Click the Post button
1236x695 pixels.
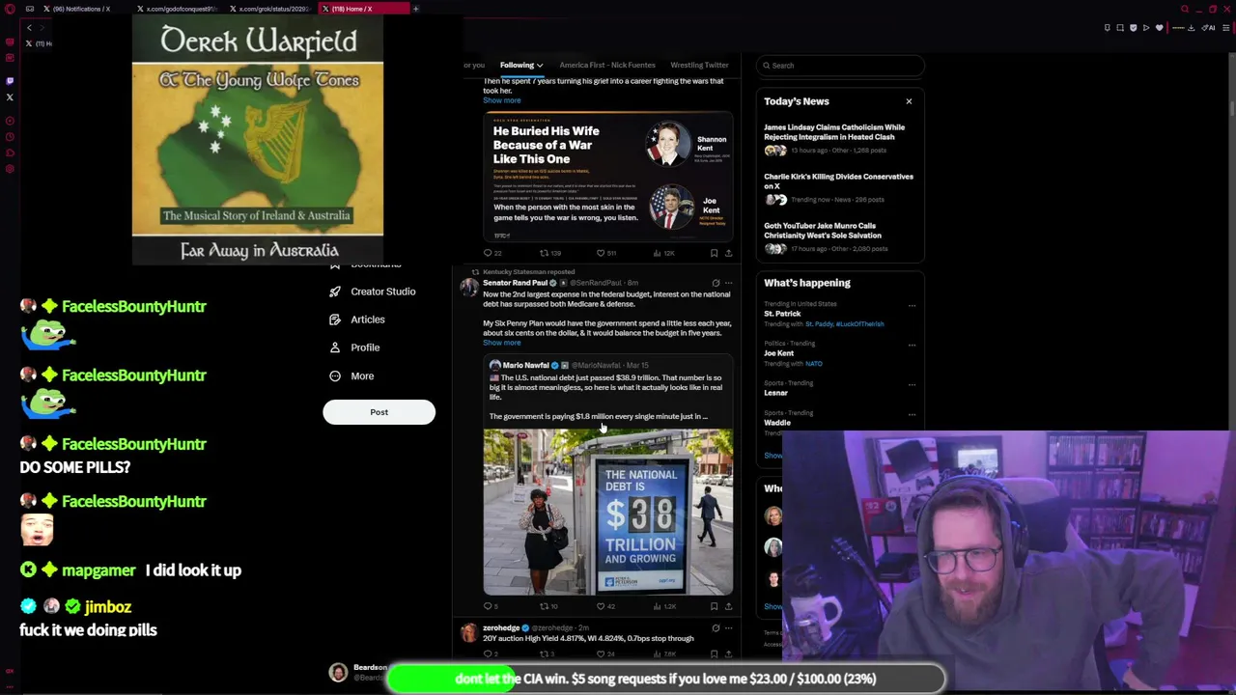[379, 412]
